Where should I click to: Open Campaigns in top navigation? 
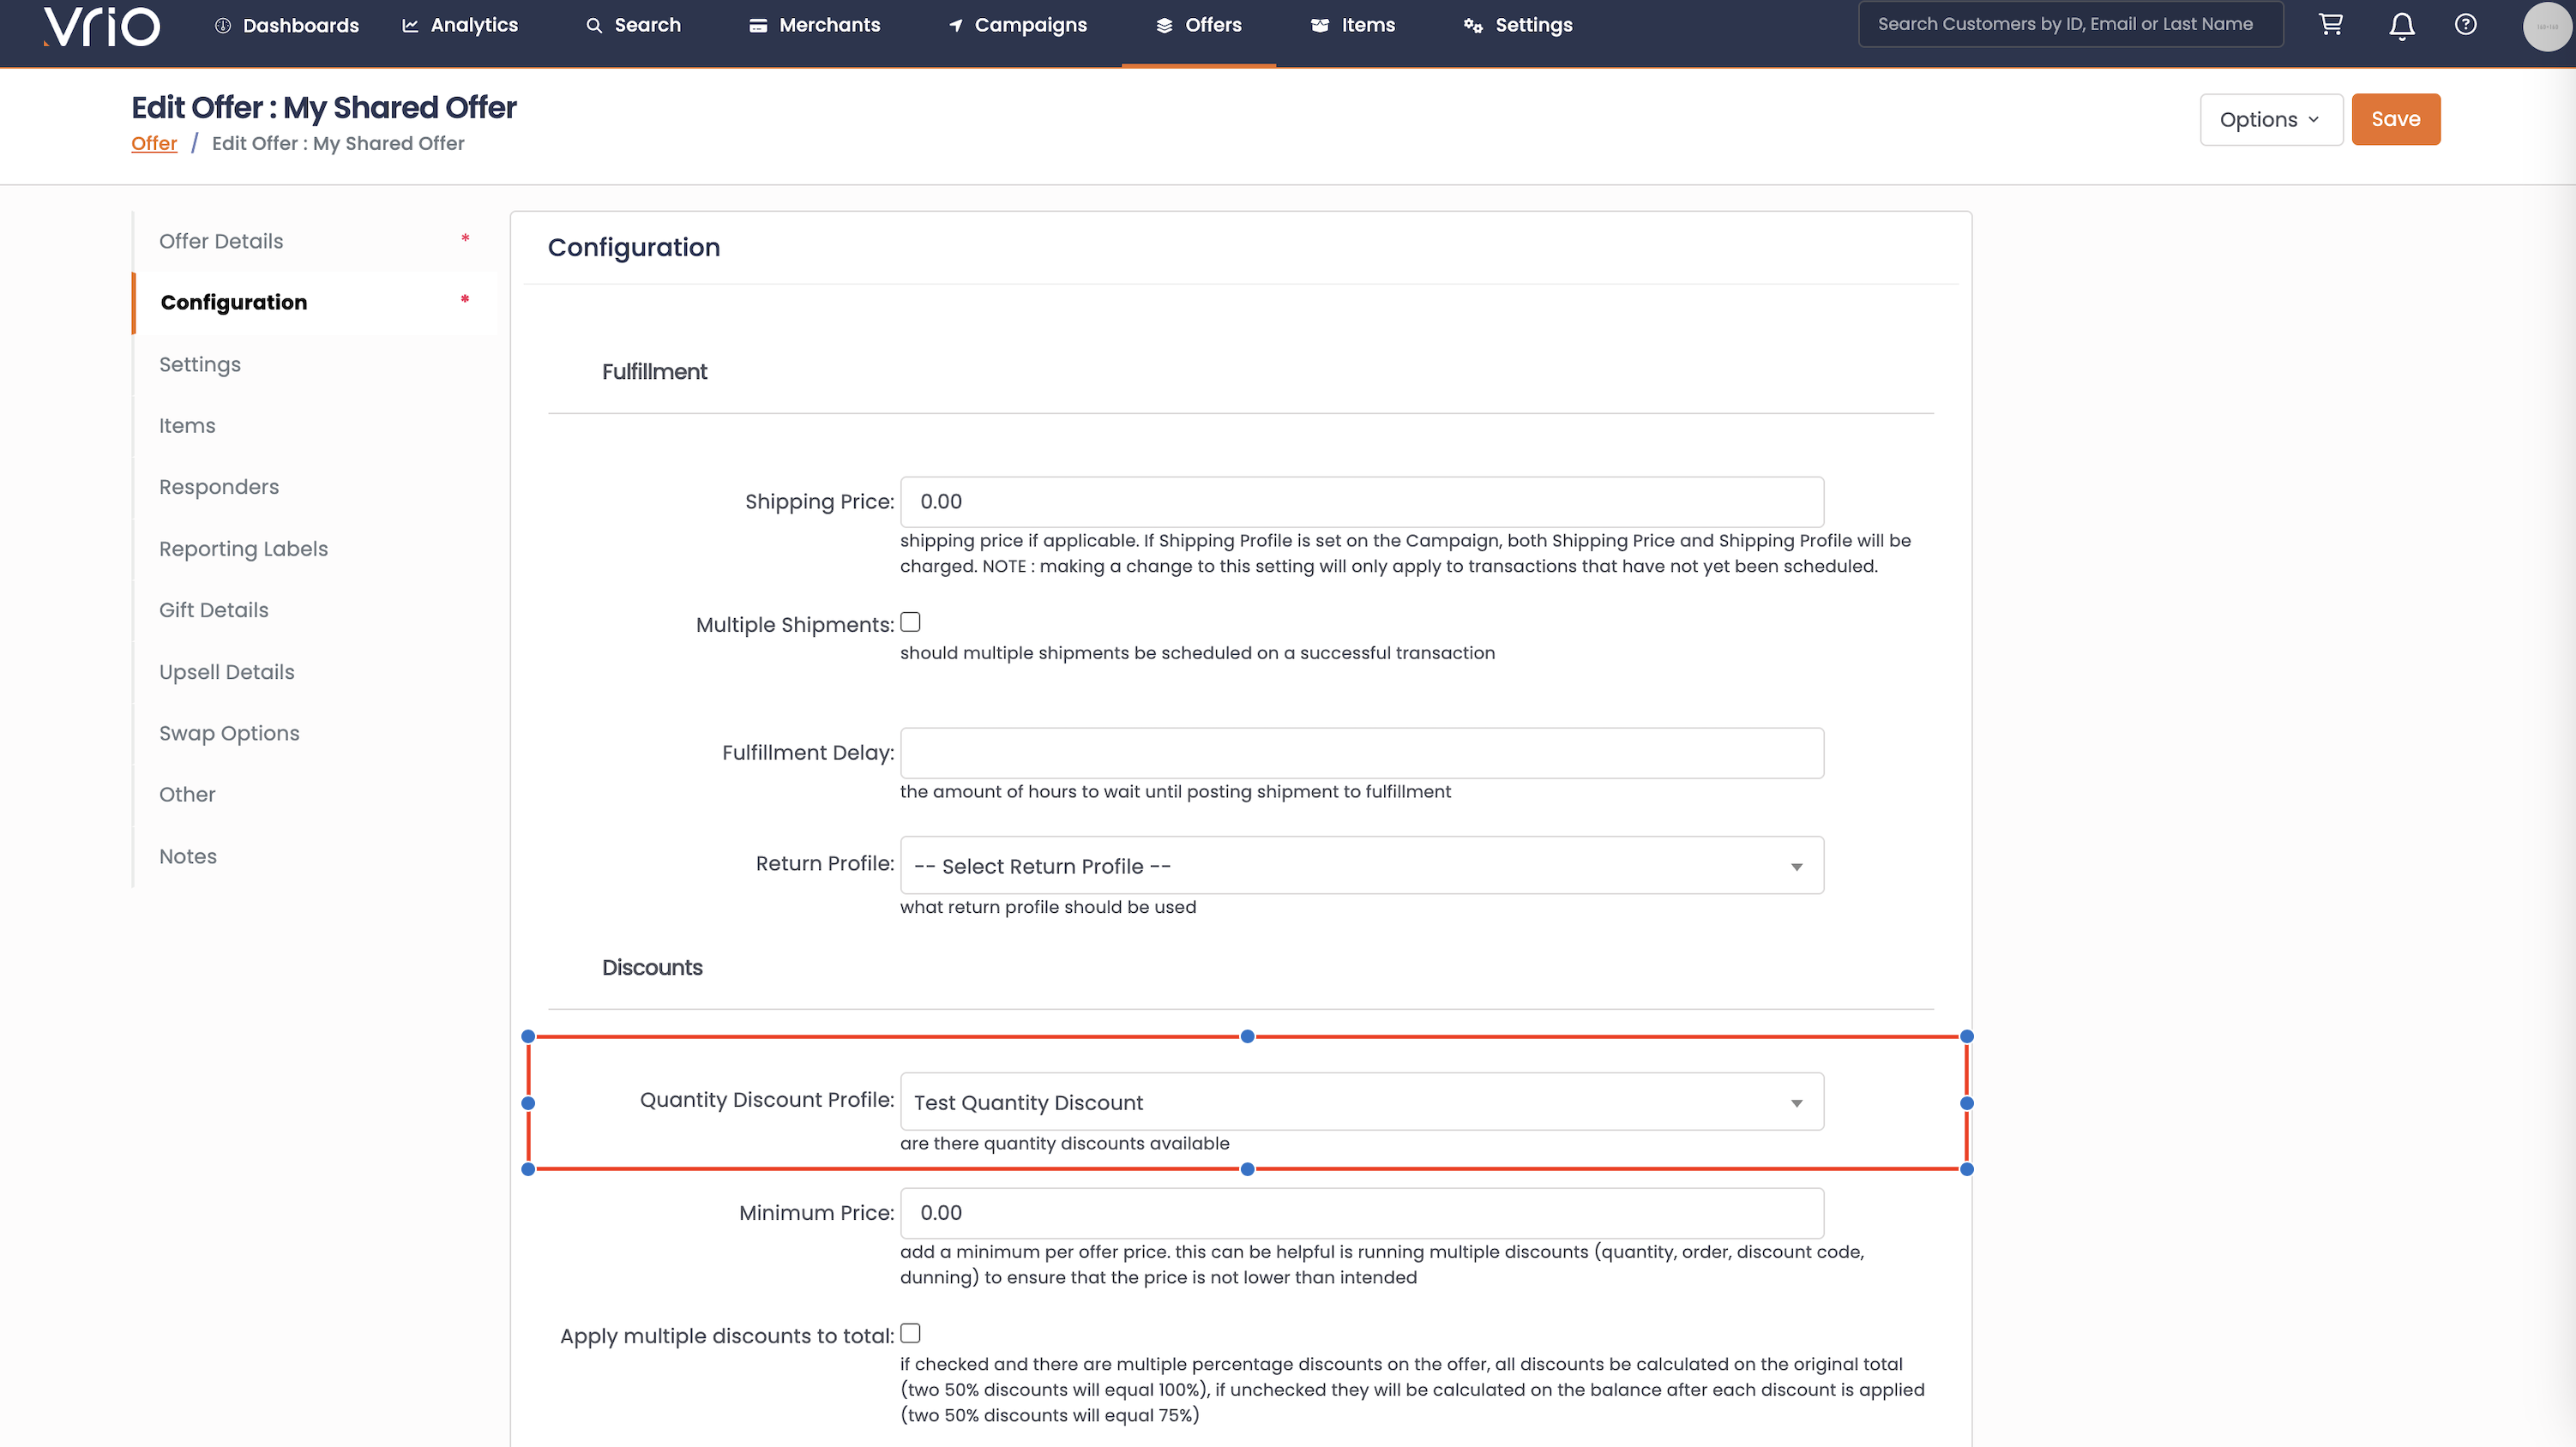point(1017,25)
